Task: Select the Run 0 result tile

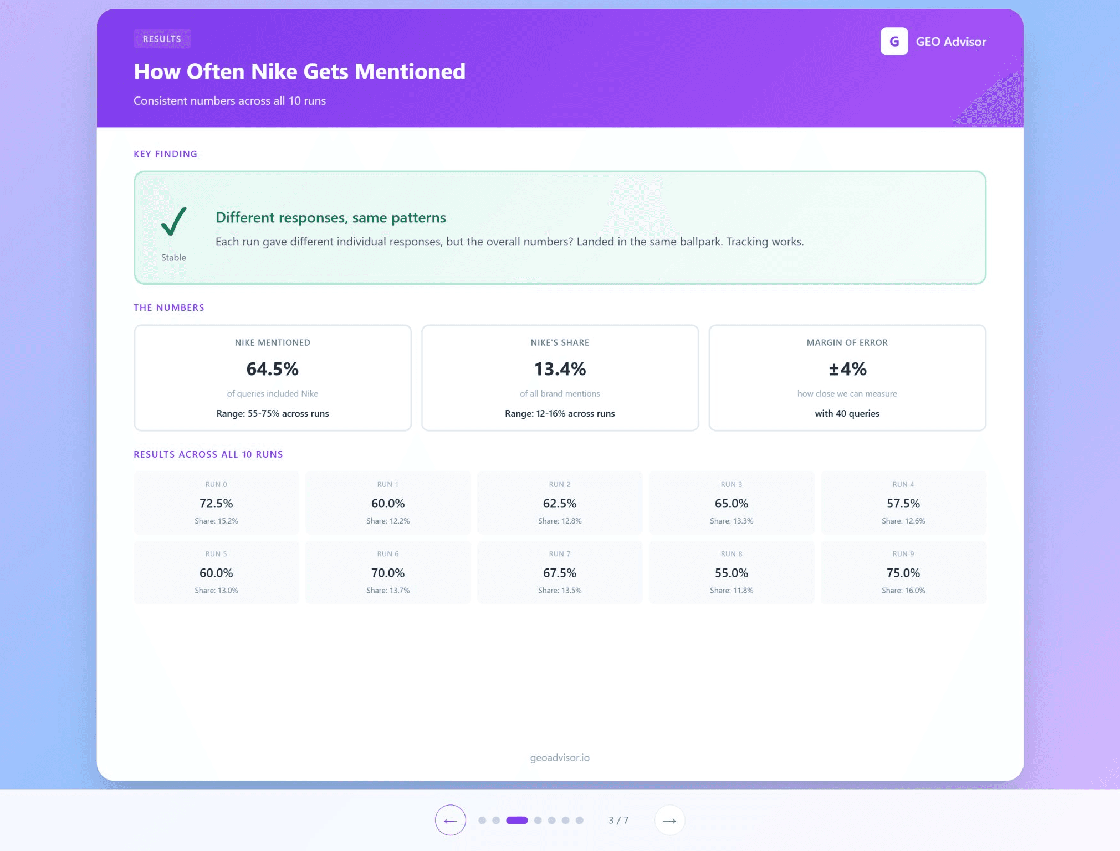Action: click(216, 503)
